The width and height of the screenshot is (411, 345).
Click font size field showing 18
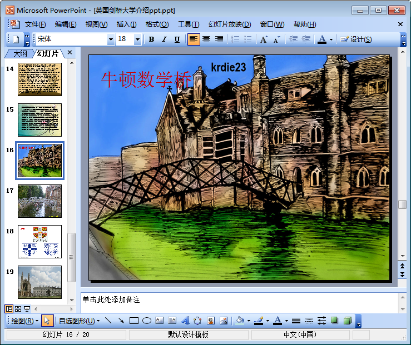[125, 39]
